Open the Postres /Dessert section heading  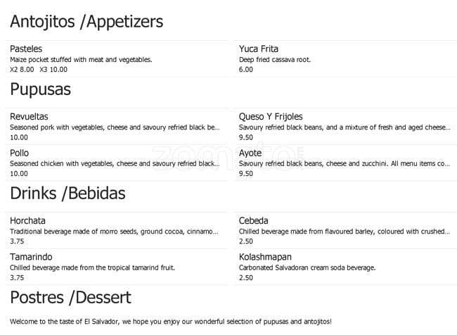click(x=70, y=298)
